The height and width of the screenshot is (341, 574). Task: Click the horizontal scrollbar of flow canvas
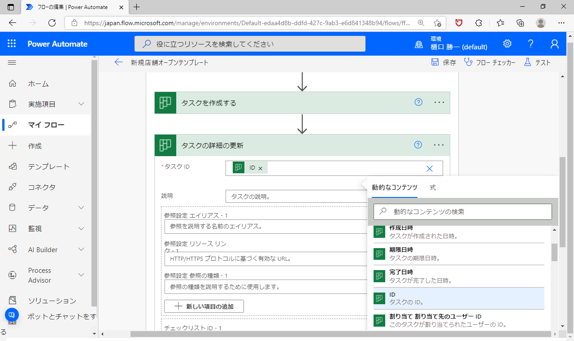point(340,334)
